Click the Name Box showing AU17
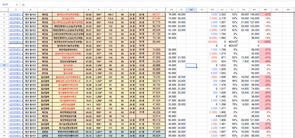Viewport: 295px width, 138px height. point(8,5)
